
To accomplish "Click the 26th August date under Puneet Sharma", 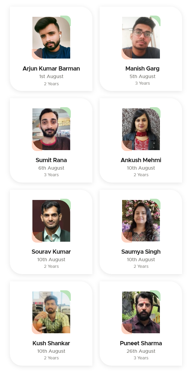I will tap(141, 351).
